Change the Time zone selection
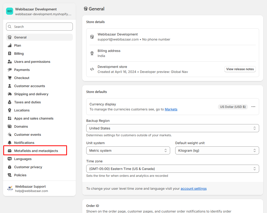Image resolution: width=267 pixels, height=213 pixels. [x=172, y=169]
